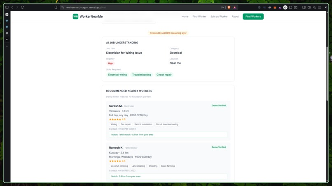This screenshot has width=332, height=186.
Task: Open the Brave Wallet icon
Action: click(309, 7)
